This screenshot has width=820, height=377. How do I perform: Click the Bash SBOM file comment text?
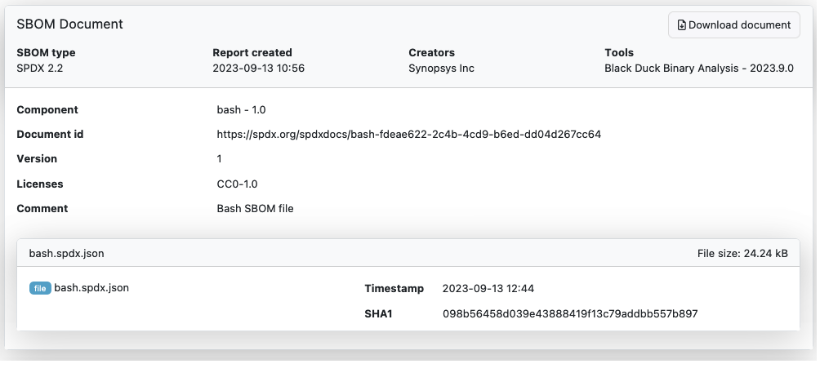[255, 208]
